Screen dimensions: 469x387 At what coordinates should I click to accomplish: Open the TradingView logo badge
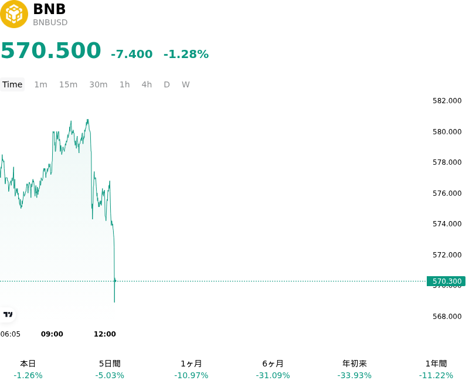tap(8, 315)
